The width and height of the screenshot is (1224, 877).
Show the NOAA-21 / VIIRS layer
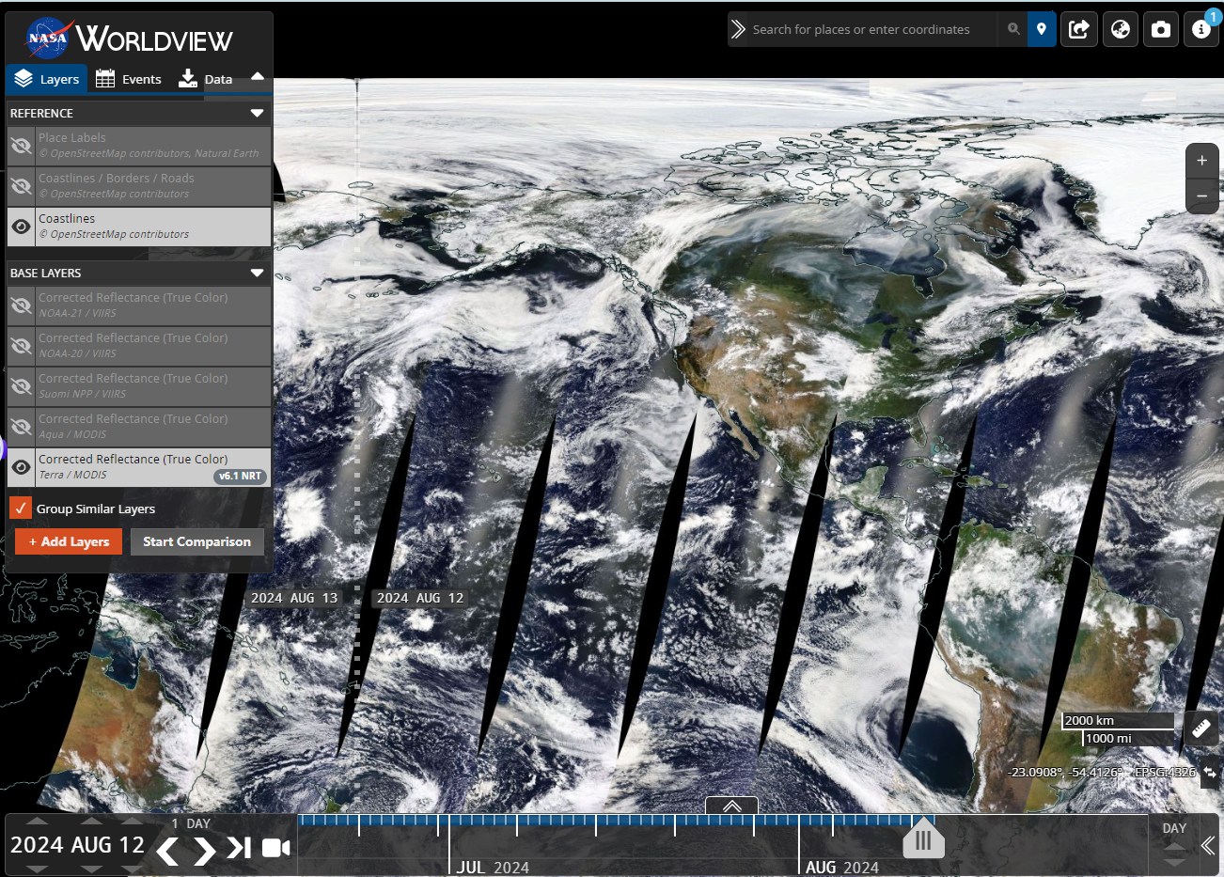pos(21,305)
